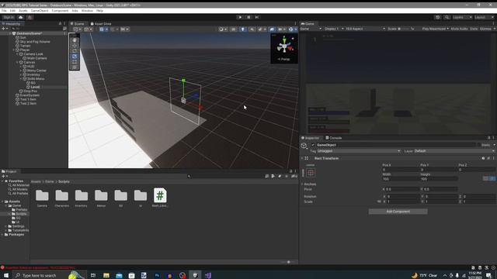Open the anchor presets square icon

[311, 173]
